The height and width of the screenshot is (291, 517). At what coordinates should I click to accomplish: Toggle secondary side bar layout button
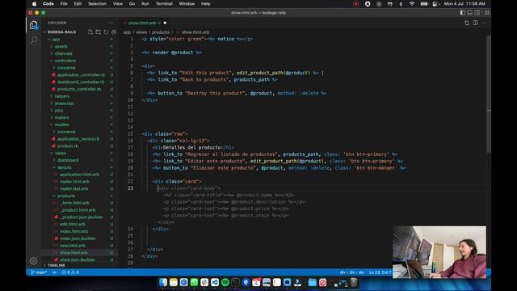point(477,13)
